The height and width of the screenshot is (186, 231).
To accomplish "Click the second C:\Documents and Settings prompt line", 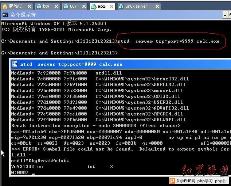I will (59, 53).
